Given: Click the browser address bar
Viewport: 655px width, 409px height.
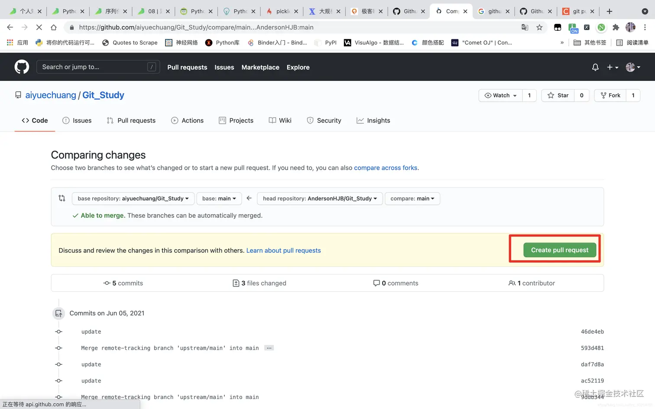Looking at the screenshot, I should coord(295,27).
